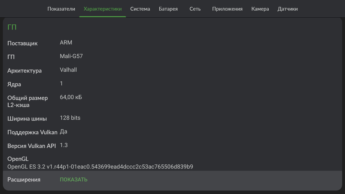Click the ARM vendor value

pyautogui.click(x=66, y=42)
